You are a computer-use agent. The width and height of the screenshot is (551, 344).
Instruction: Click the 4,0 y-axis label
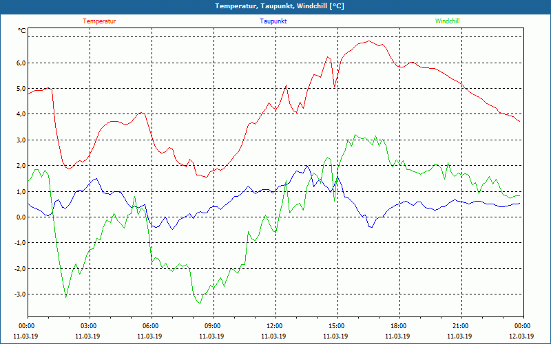point(21,114)
